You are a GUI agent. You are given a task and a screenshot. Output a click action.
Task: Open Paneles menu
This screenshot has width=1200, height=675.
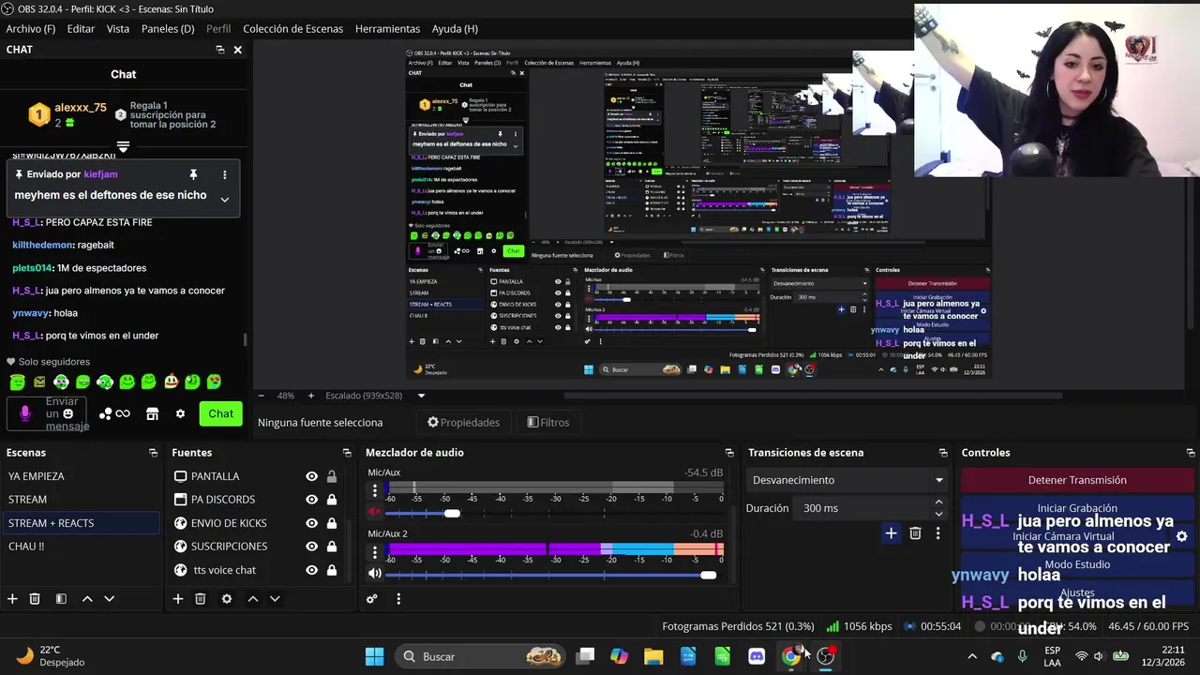coord(168,29)
